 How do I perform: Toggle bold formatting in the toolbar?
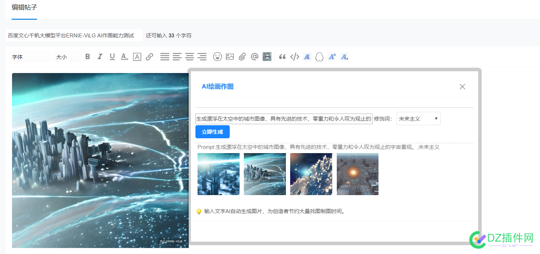point(88,57)
